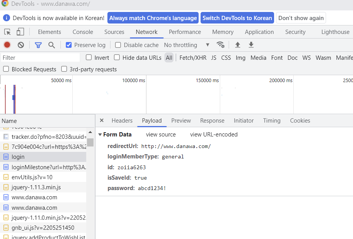Filter by Media requests
This screenshot has height=239, width=353.
[258, 58]
